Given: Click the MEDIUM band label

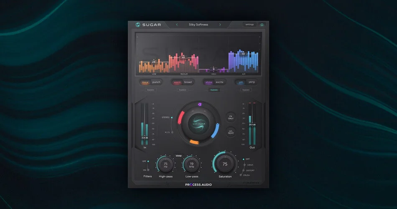Looking at the screenshot, I should (184, 74).
